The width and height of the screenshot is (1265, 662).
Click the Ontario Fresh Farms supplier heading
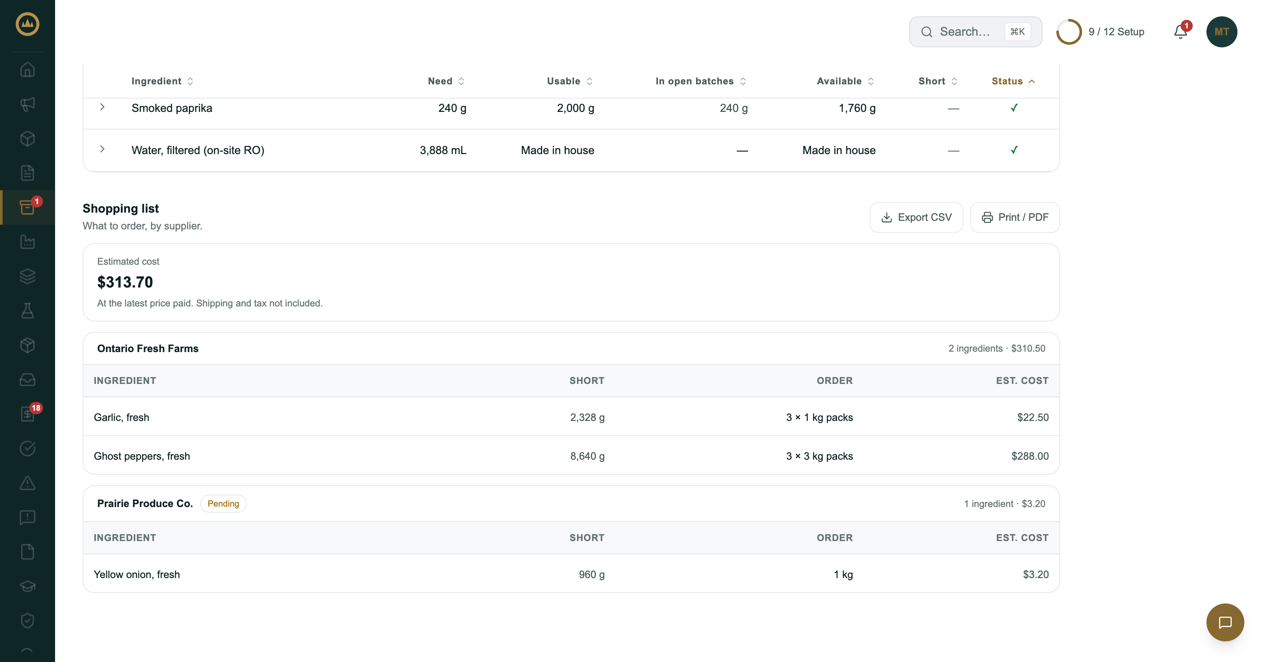(148, 348)
